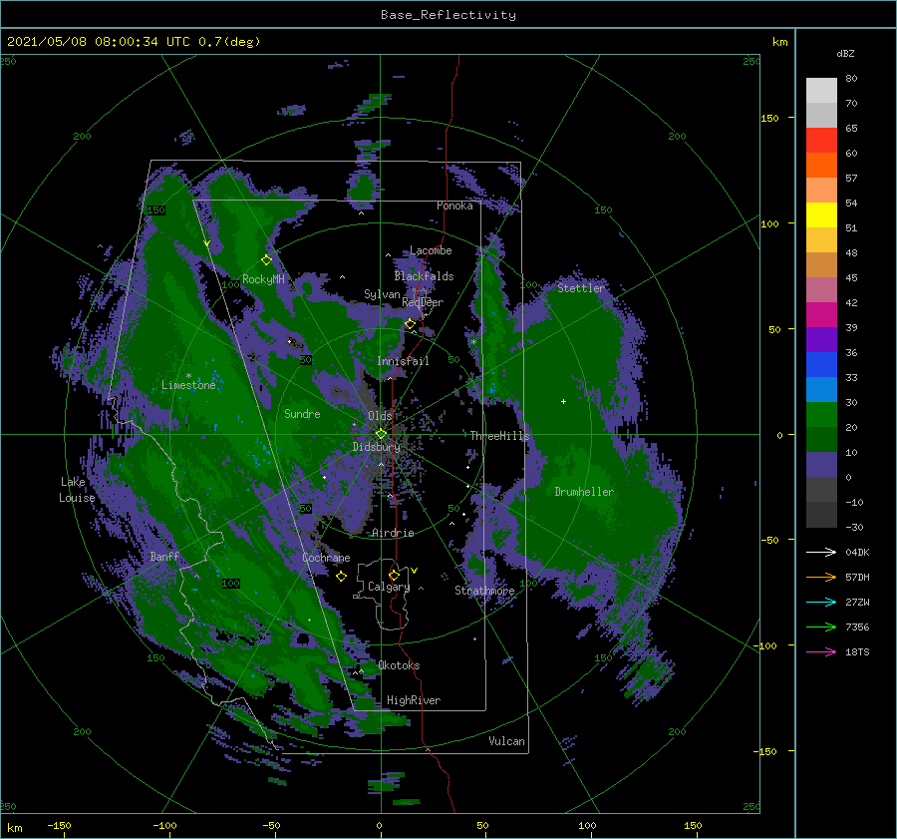Viewport: 897px width, 839px height.
Task: Click the yellow diamond marker beside RockyMH
Action: tap(266, 260)
